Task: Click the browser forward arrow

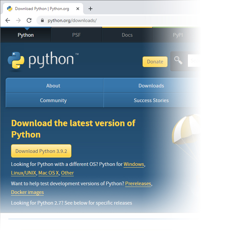Action: [18, 20]
